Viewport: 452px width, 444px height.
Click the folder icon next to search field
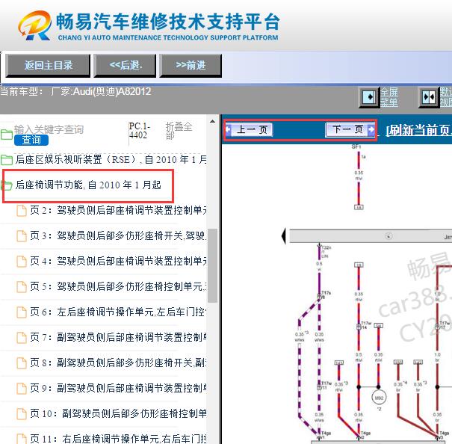6,135
